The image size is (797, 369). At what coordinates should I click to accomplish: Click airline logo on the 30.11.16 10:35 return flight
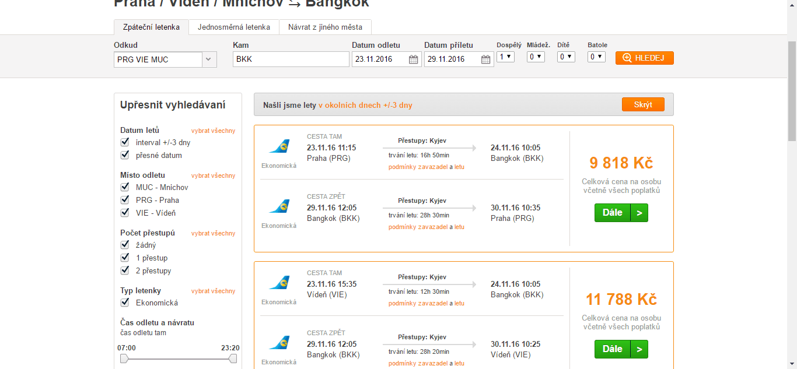click(x=279, y=207)
